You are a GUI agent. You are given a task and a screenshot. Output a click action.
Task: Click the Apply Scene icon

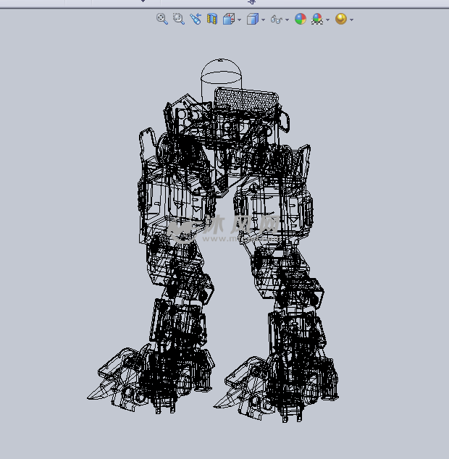tap(317, 19)
